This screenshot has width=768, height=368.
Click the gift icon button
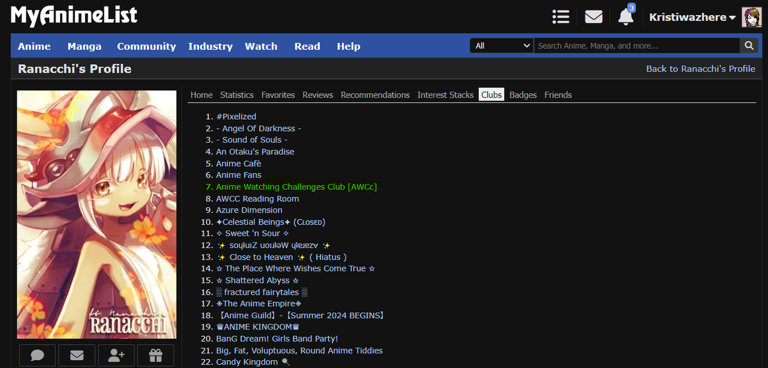[156, 355]
